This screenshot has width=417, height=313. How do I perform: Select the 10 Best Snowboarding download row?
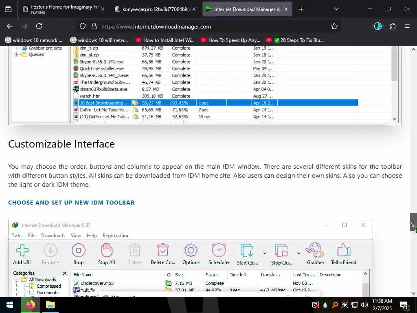tap(215, 103)
